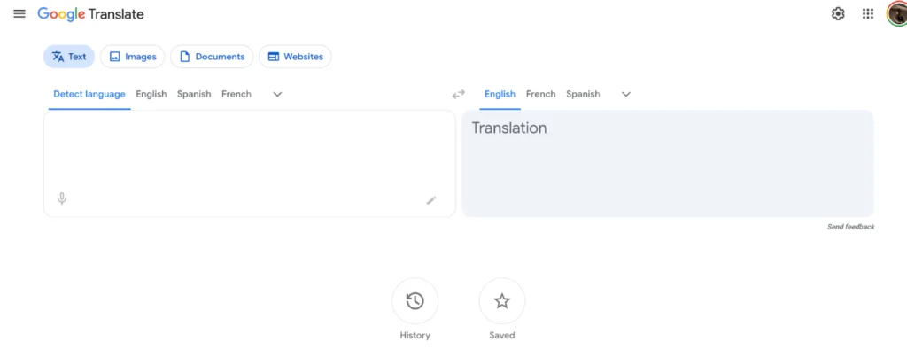Choose Detect language as source

(89, 94)
